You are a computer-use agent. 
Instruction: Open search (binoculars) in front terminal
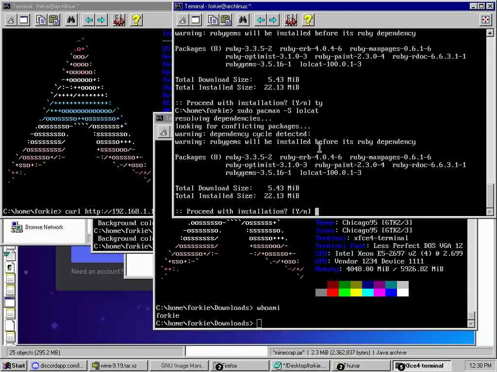click(x=243, y=20)
